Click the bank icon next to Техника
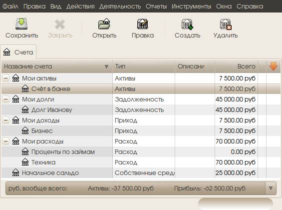This screenshot has height=210, width=282. coord(25,162)
